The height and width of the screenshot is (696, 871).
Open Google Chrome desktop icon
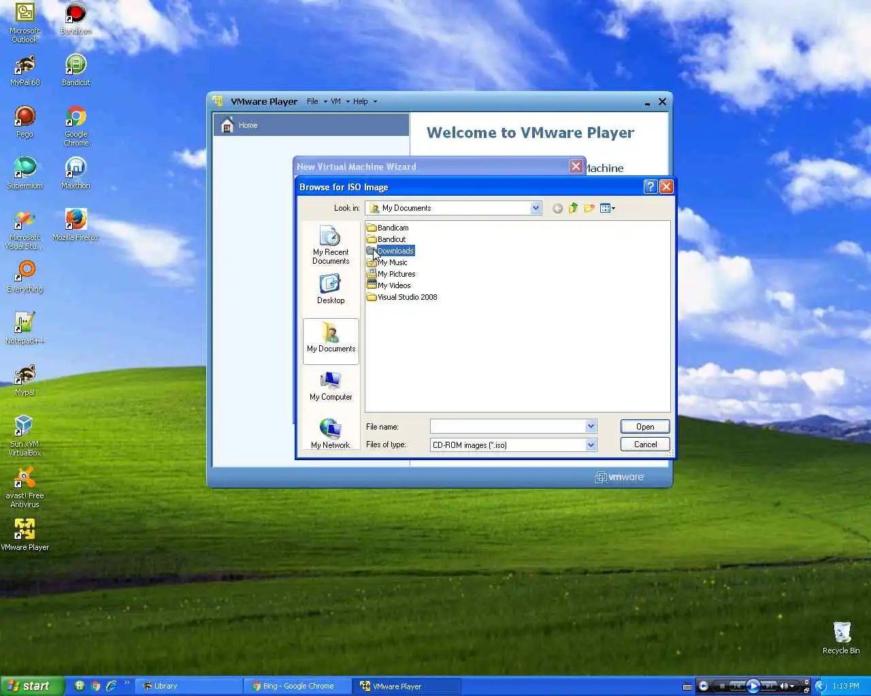point(76,126)
